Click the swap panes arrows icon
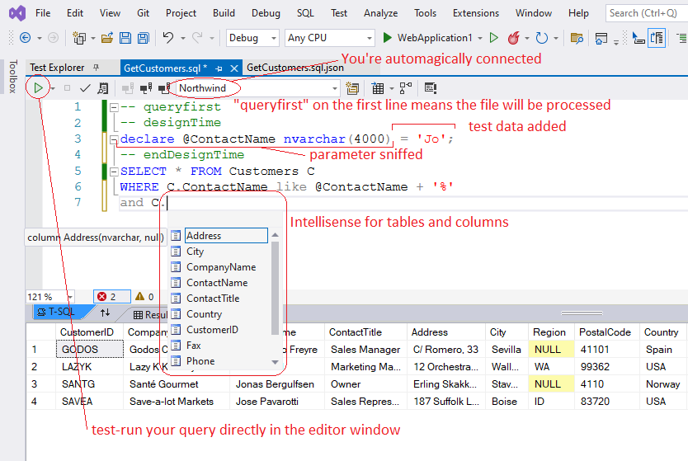Image resolution: width=688 pixels, height=461 pixels. click(105, 313)
